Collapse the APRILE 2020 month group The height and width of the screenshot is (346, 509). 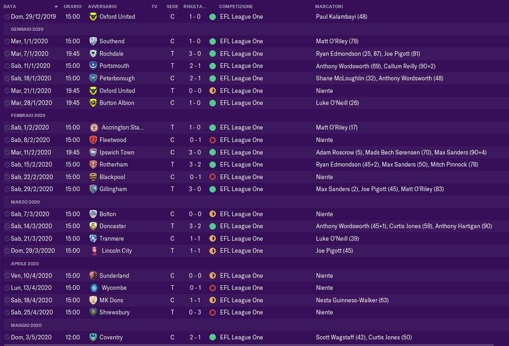click(25, 264)
